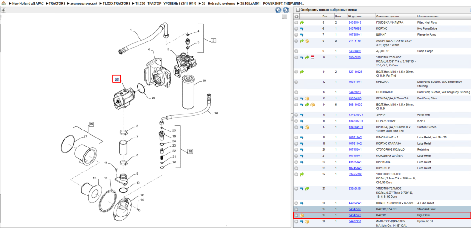The width and height of the screenshot is (471, 228).
Task: Select the 'Hyd Pump Drive' usage cell
Action: click(427, 29)
